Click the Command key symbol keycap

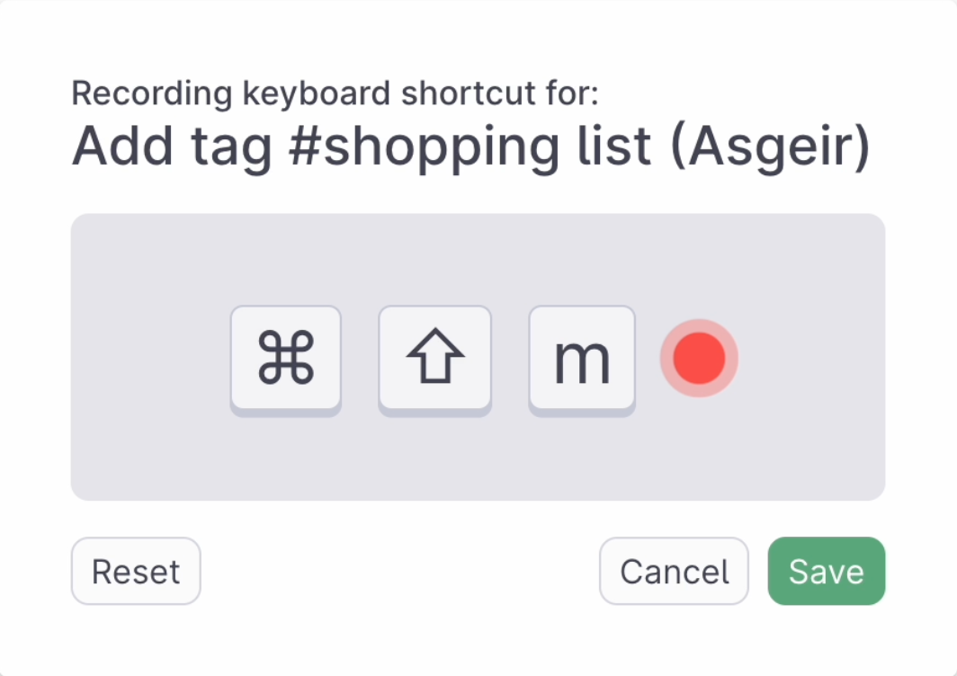point(286,360)
